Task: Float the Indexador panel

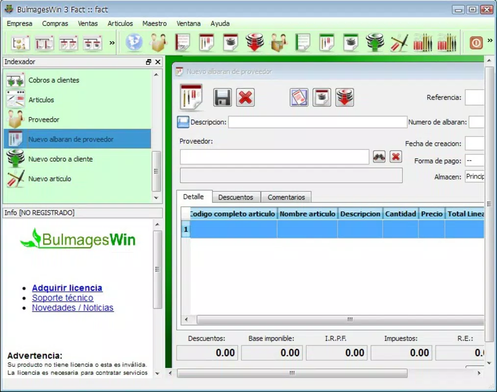Action: click(149, 62)
